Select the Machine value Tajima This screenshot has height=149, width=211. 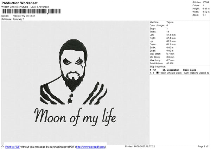click(170, 22)
